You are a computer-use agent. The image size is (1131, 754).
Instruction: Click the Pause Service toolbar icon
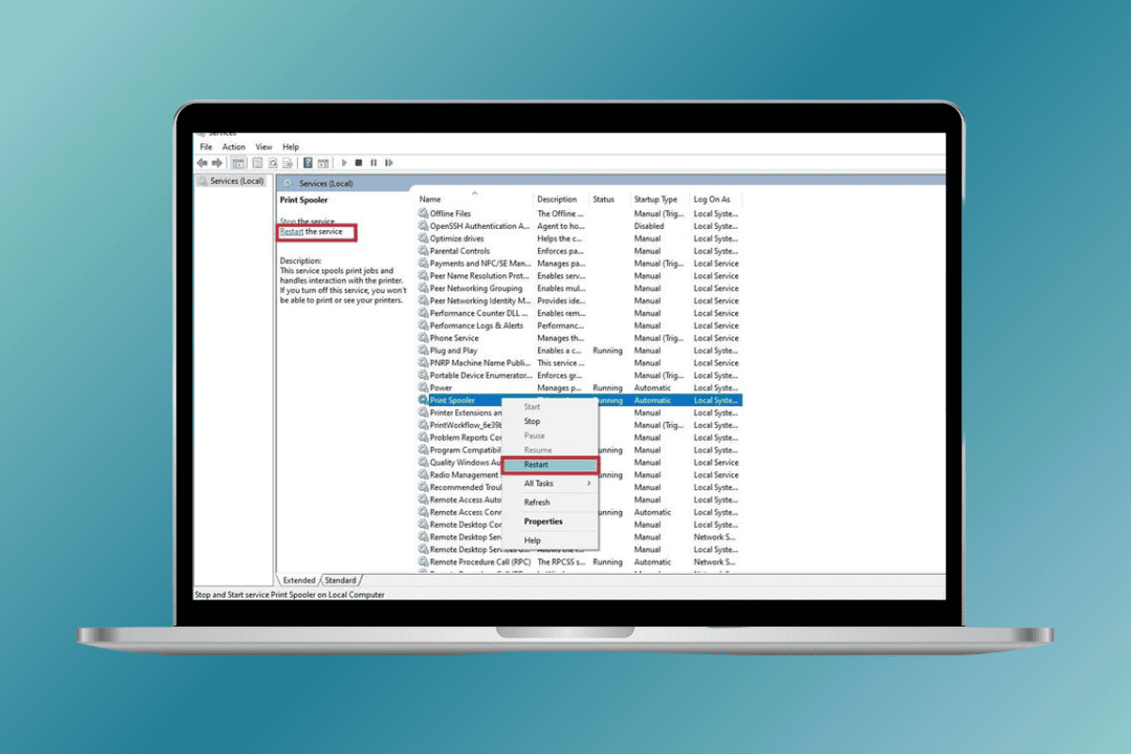(x=373, y=163)
